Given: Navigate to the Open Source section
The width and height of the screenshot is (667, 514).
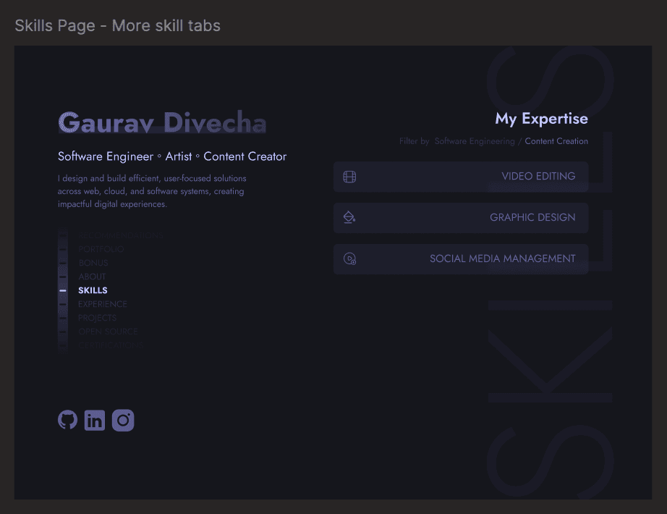Looking at the screenshot, I should [108, 332].
